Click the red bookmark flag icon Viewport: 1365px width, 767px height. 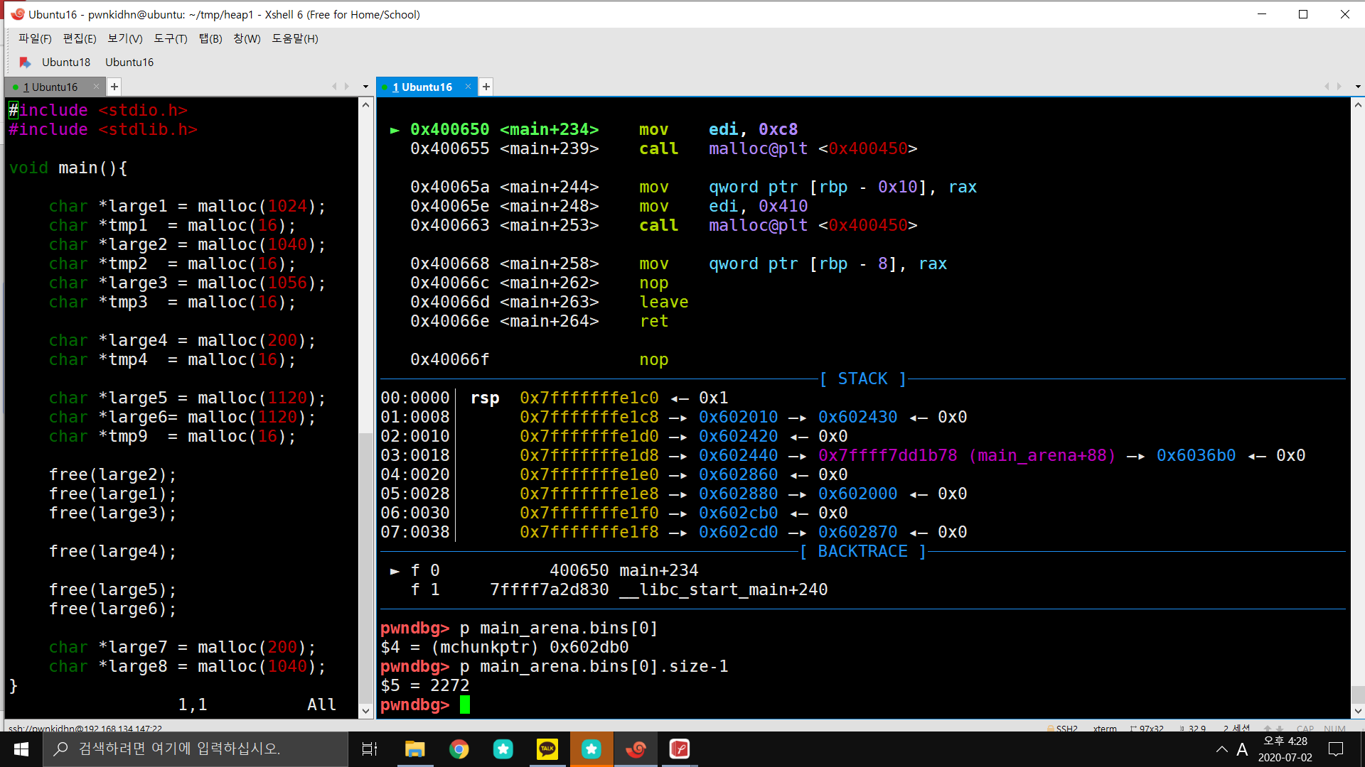coord(25,62)
